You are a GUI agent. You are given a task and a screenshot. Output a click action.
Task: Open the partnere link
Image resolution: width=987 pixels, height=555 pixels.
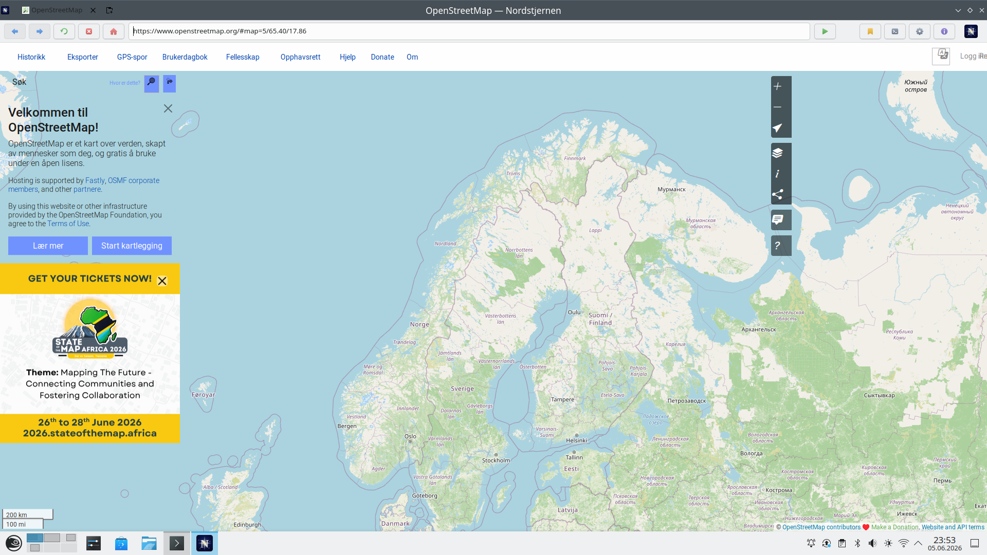[87, 189]
